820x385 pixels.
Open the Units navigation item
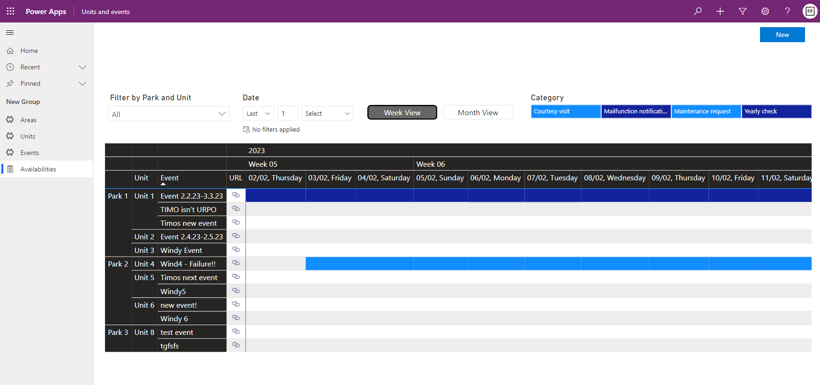click(28, 136)
